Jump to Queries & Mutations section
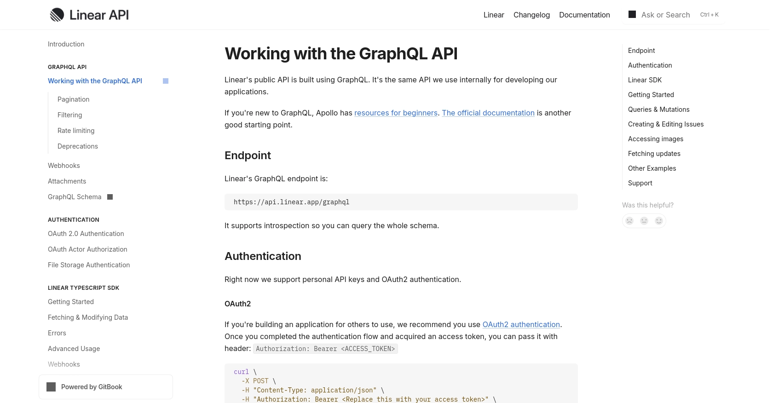 pos(659,109)
